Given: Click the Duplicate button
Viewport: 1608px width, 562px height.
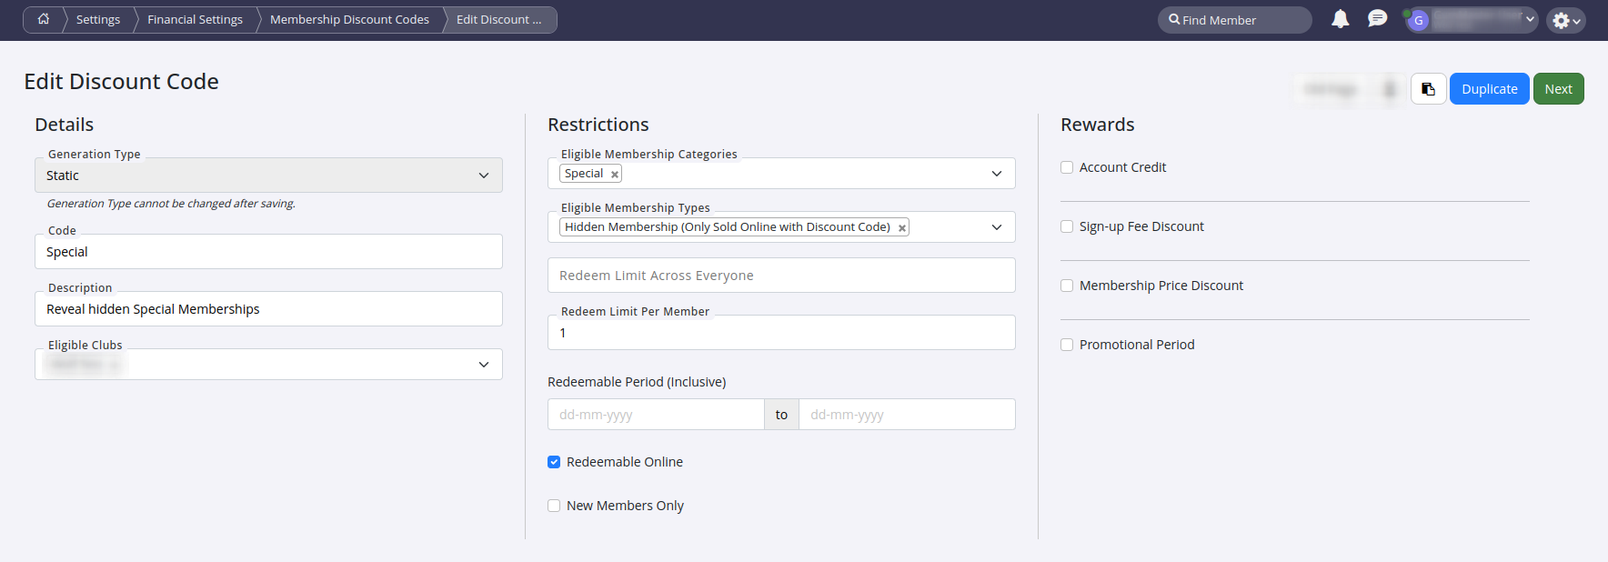Looking at the screenshot, I should [1489, 89].
